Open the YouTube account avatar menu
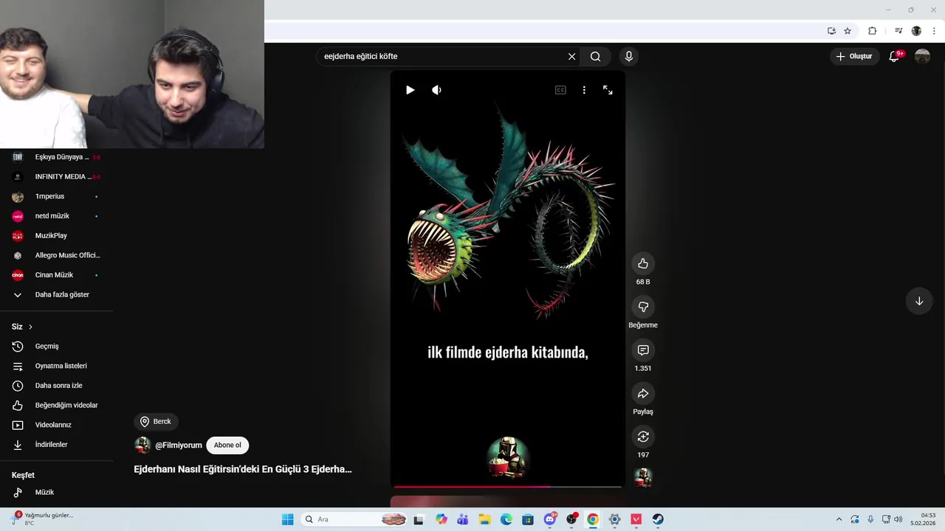This screenshot has height=531, width=945. (922, 57)
